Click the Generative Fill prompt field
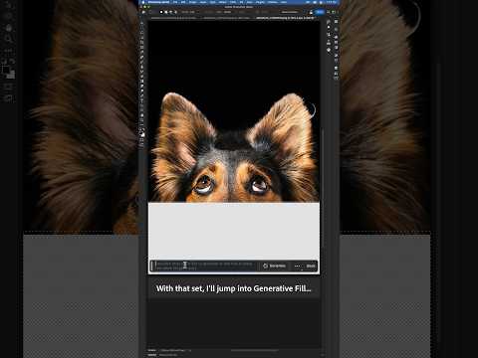 click(x=205, y=266)
